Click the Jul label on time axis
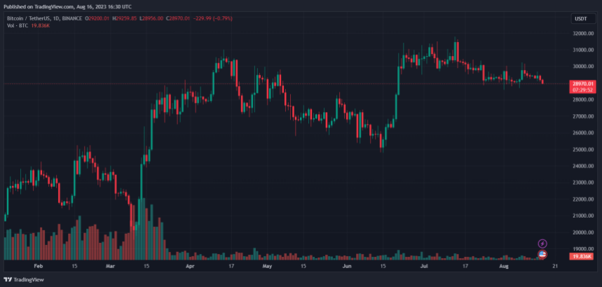 [x=424, y=267]
